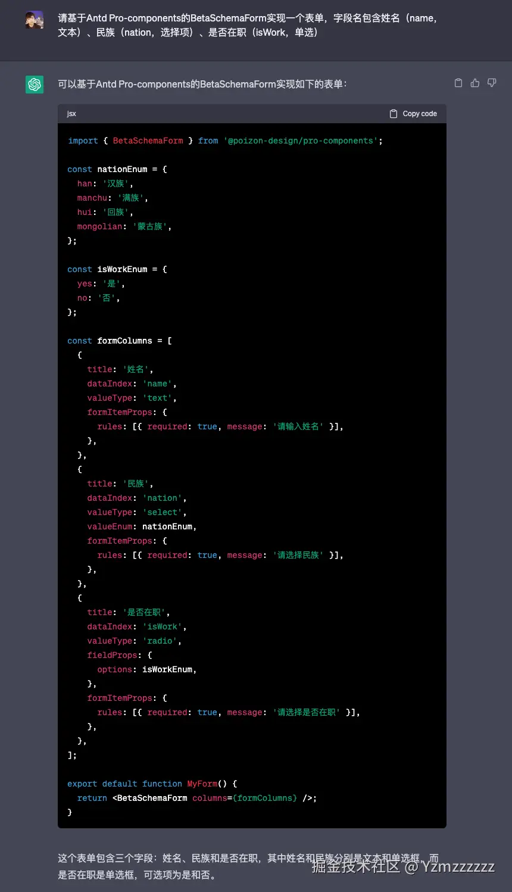Click the title: '民族' line

[120, 484]
